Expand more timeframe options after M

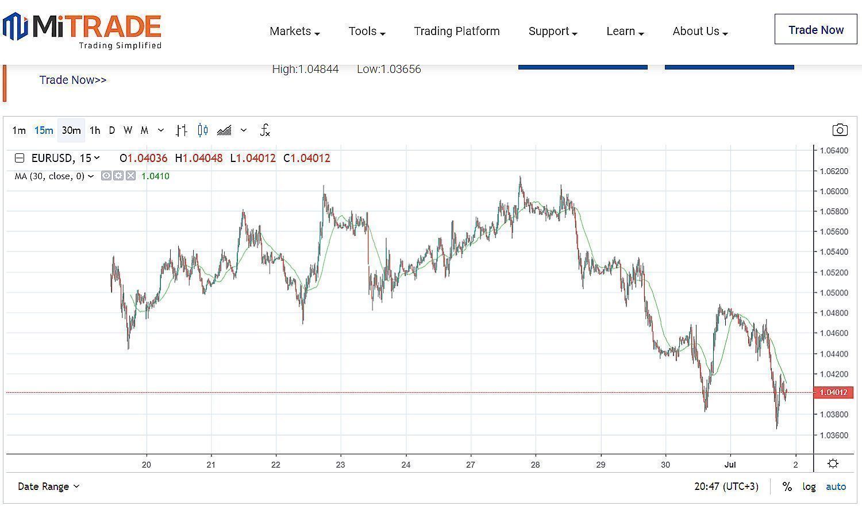click(161, 130)
